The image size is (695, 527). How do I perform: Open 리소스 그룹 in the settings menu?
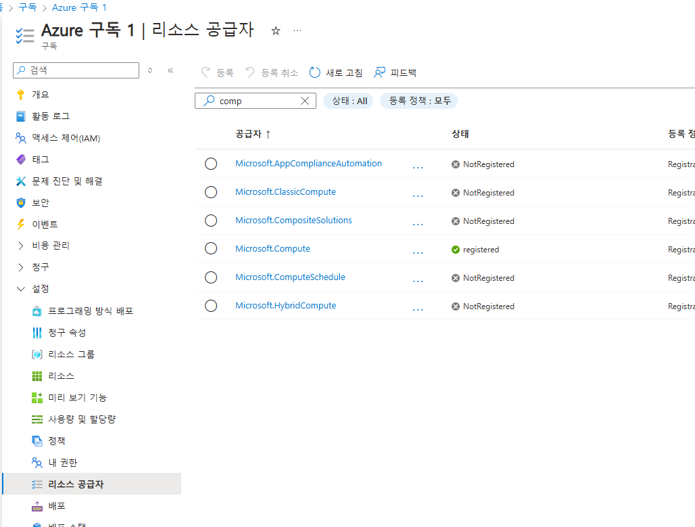71,354
